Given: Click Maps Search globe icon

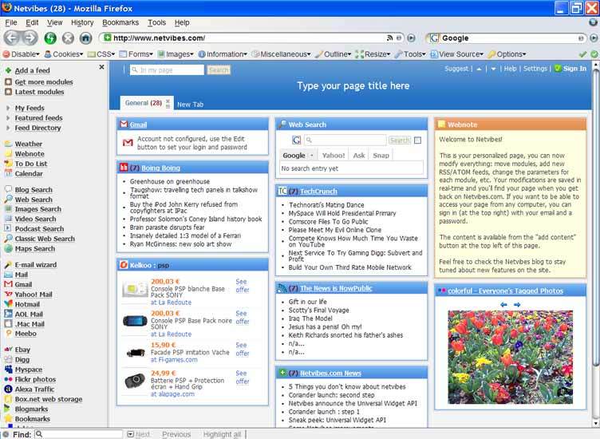Looking at the screenshot, I should coord(8,248).
